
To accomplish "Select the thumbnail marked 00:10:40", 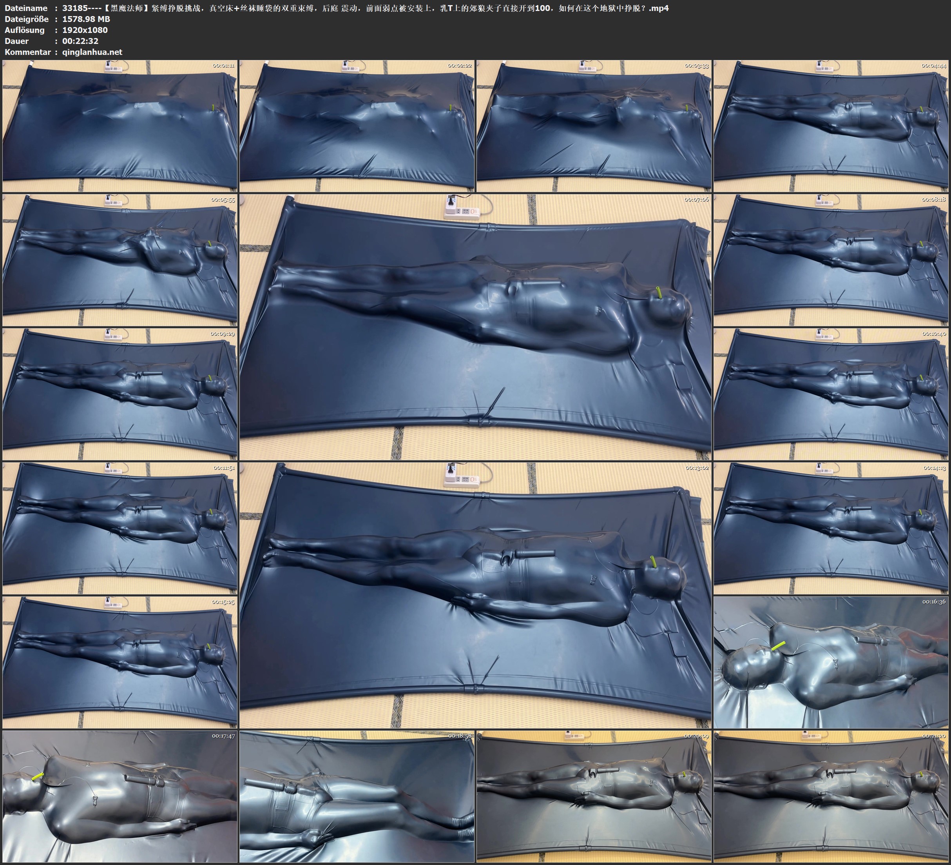I will point(831,394).
